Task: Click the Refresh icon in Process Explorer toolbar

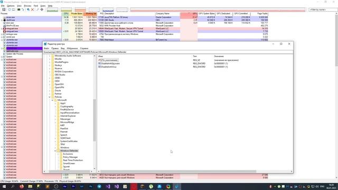Action: click(x=9, y=9)
